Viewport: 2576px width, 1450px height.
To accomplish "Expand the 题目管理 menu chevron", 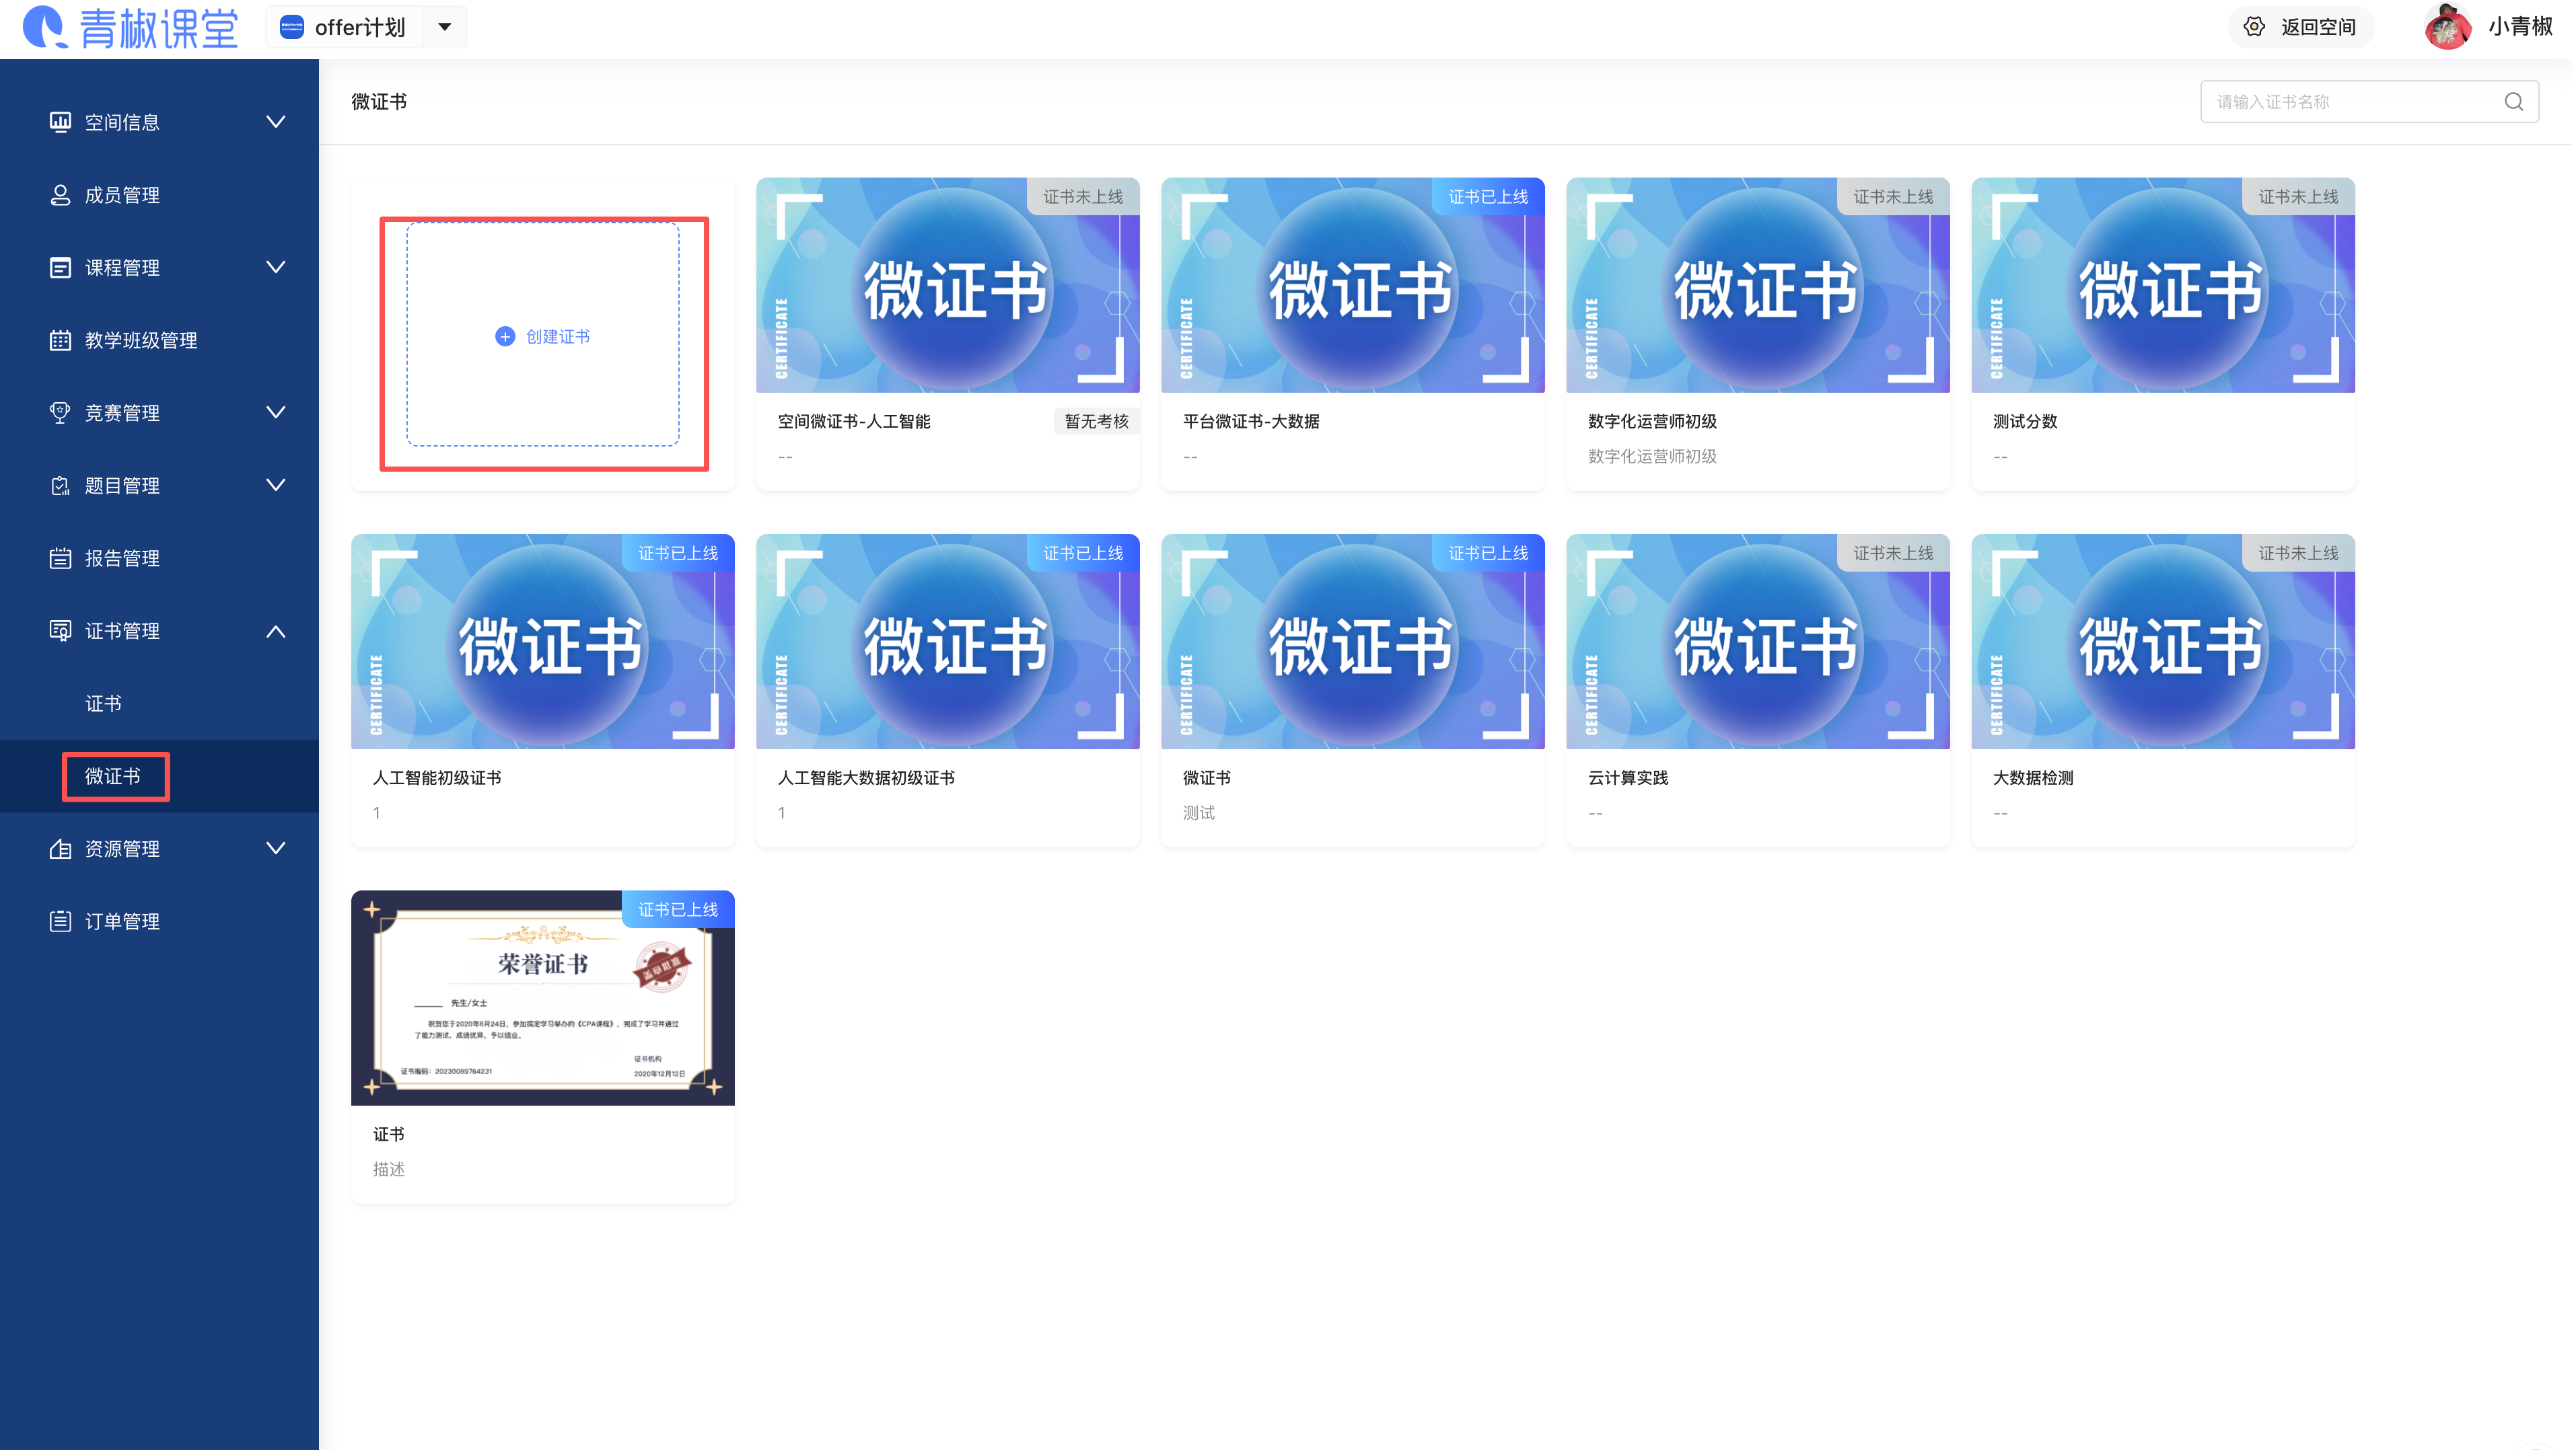I will (276, 486).
